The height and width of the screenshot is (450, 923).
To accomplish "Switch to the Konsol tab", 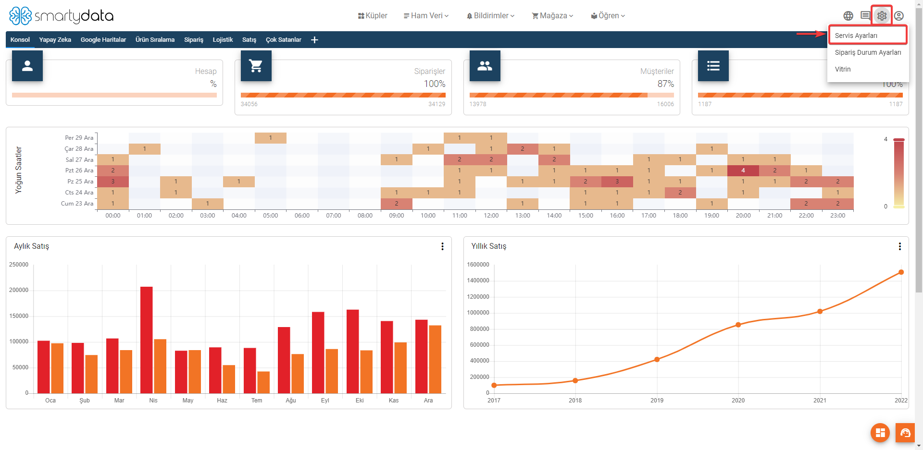I will click(x=20, y=40).
